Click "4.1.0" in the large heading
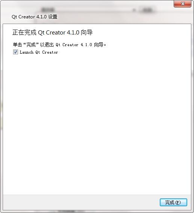 pos(73,33)
